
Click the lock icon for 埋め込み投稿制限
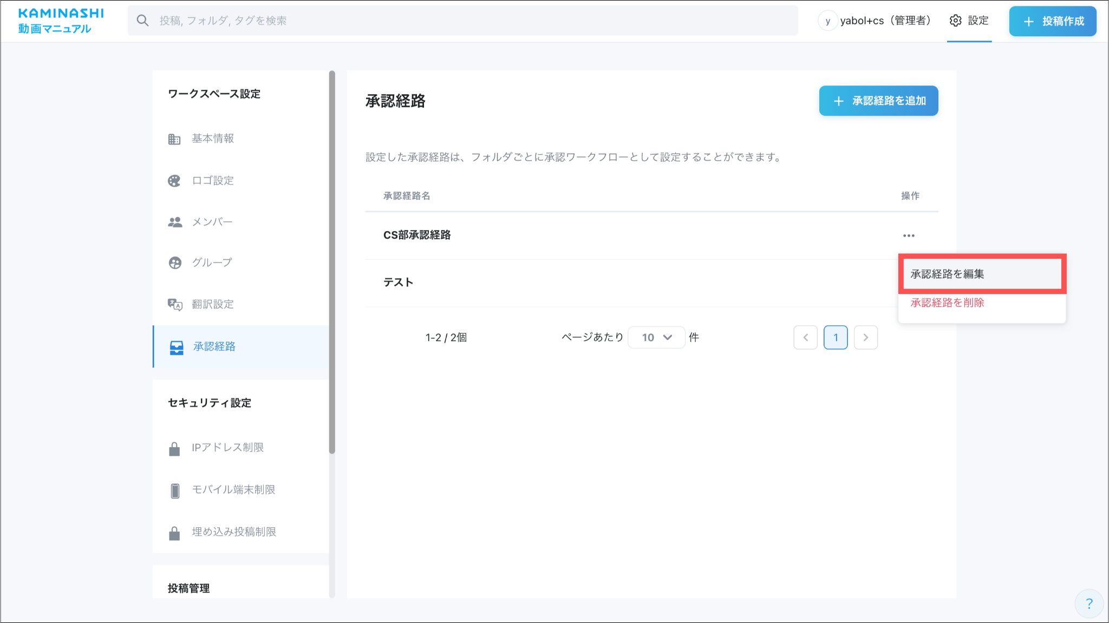coord(174,533)
